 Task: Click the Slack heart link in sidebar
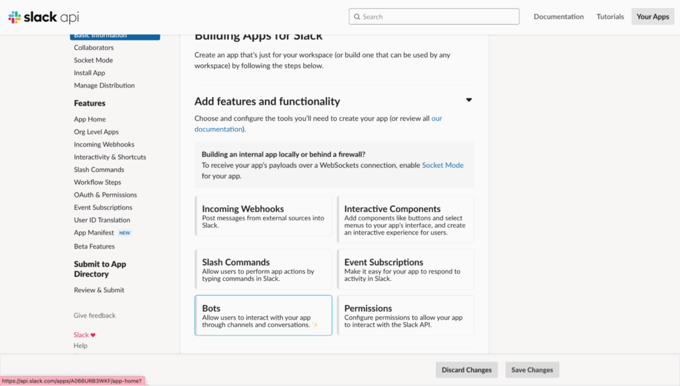pos(84,335)
